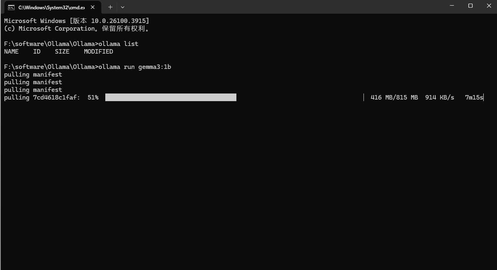
Task: Click the SIZE column header
Action: click(x=62, y=52)
